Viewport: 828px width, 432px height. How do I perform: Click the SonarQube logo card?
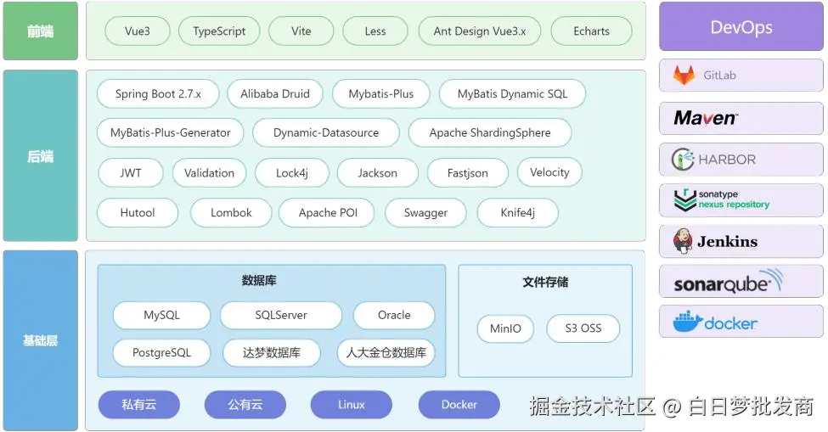pyautogui.click(x=741, y=282)
